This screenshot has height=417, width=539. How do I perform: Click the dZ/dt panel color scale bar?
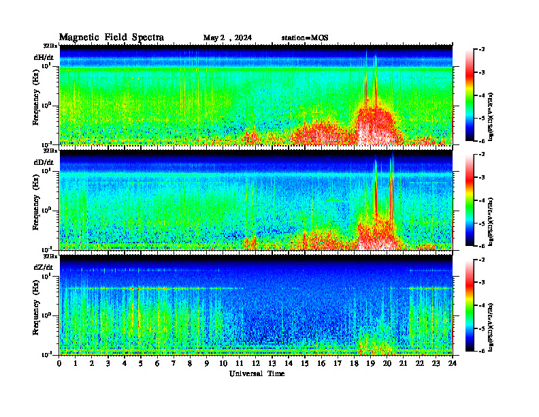tap(470, 305)
